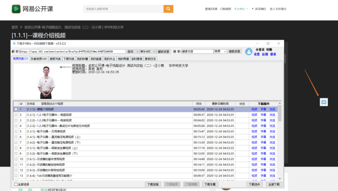
Task: Click the 下载字幕 button
Action: coord(210,184)
